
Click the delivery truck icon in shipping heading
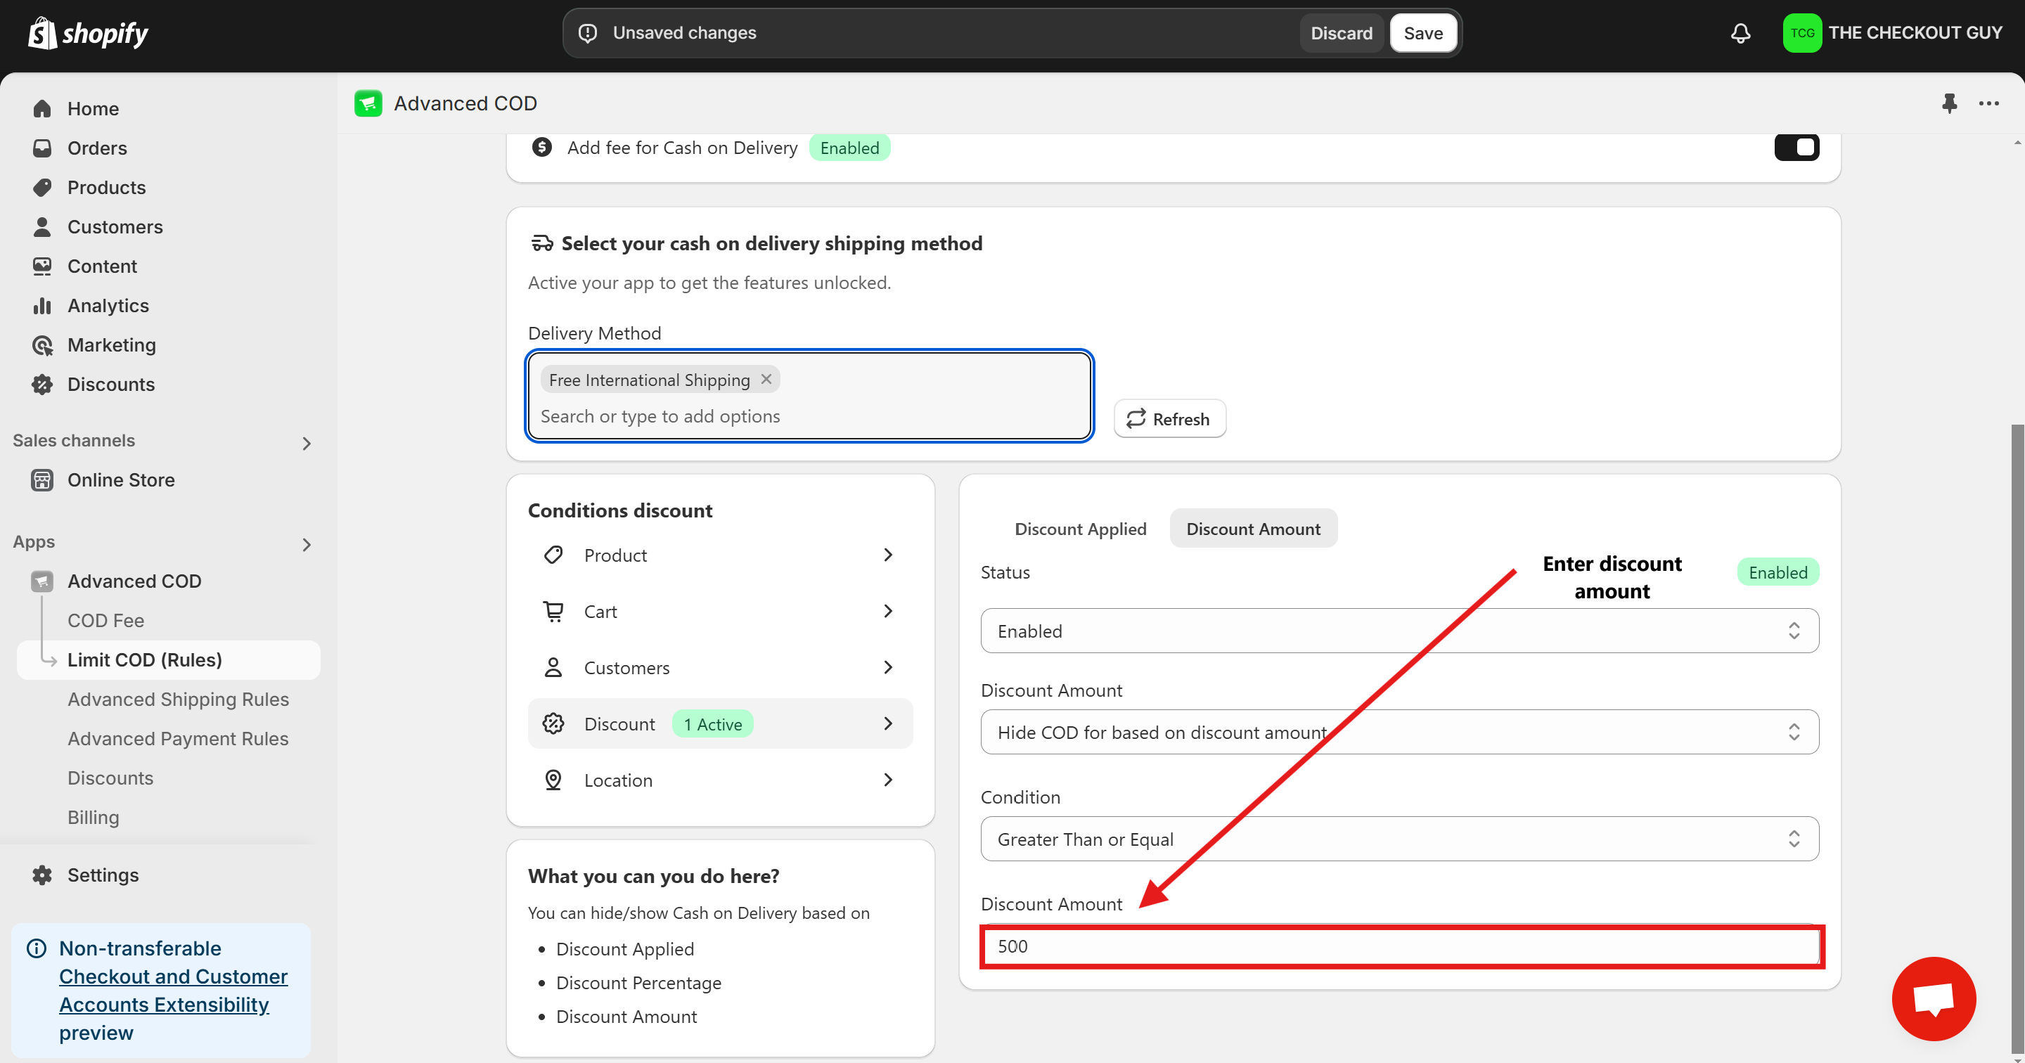coord(542,243)
